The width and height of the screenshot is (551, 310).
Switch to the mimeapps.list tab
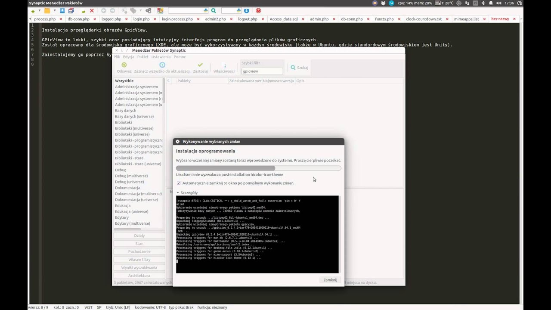pyautogui.click(x=466, y=19)
